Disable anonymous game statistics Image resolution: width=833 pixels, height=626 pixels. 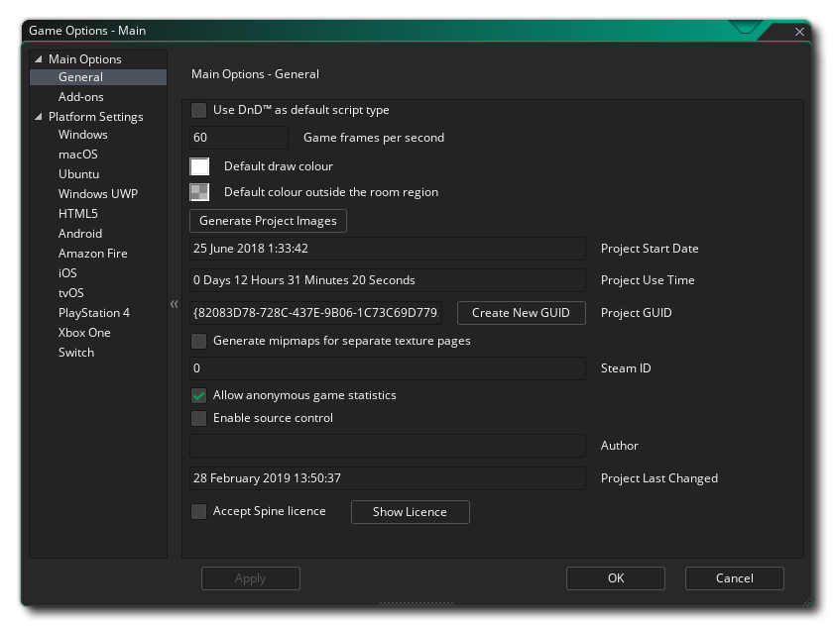(198, 394)
